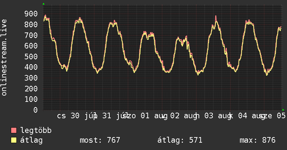Click the 0 y-axis label
287x150 pixels.
click(36, 110)
